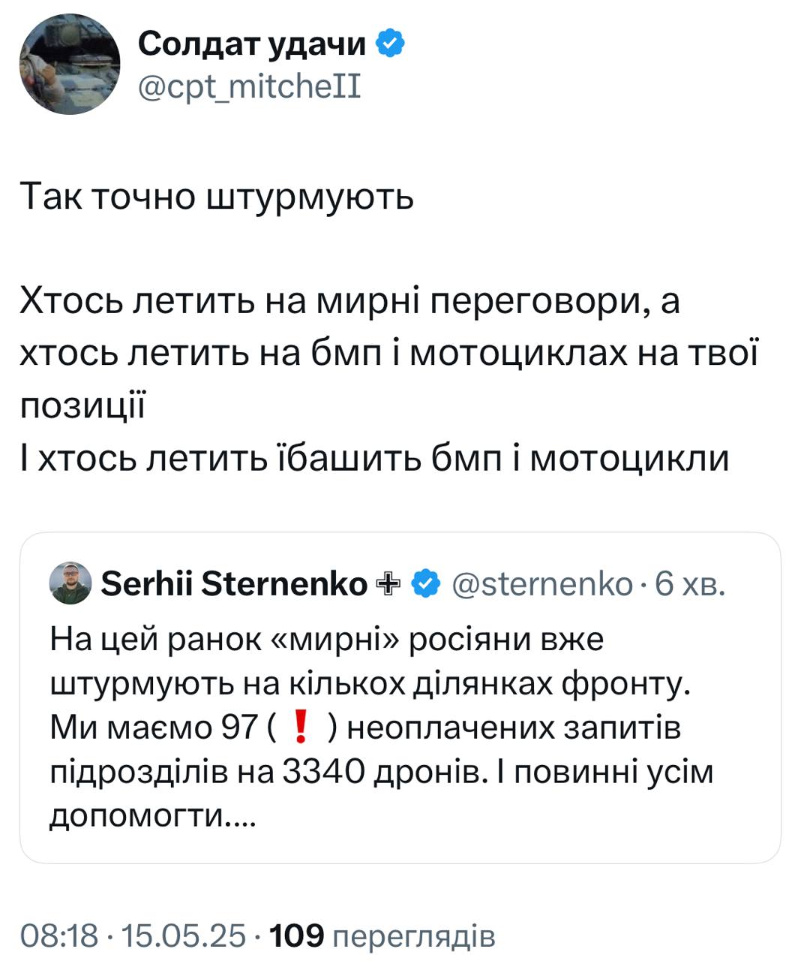Click cross emblem after Sternenko's name
This screenshot has height=961, width=801.
(x=388, y=583)
